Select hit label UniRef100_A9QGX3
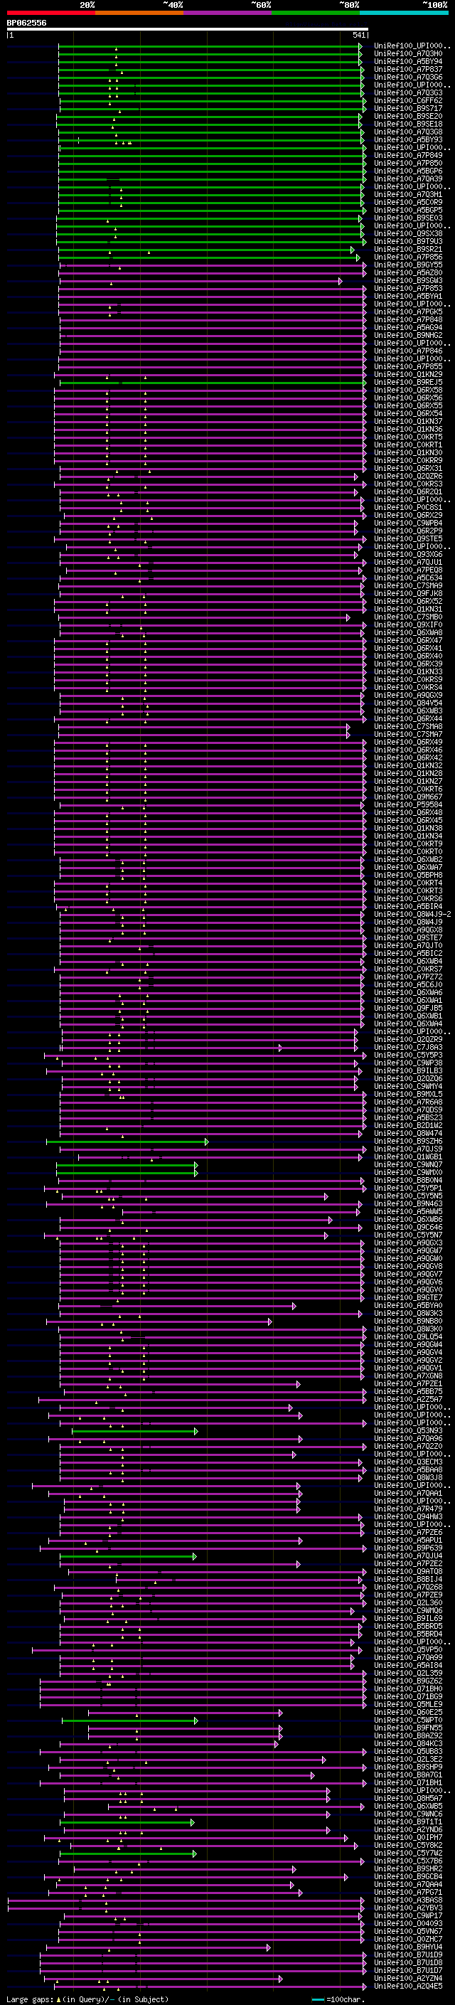 [x=408, y=1243]
